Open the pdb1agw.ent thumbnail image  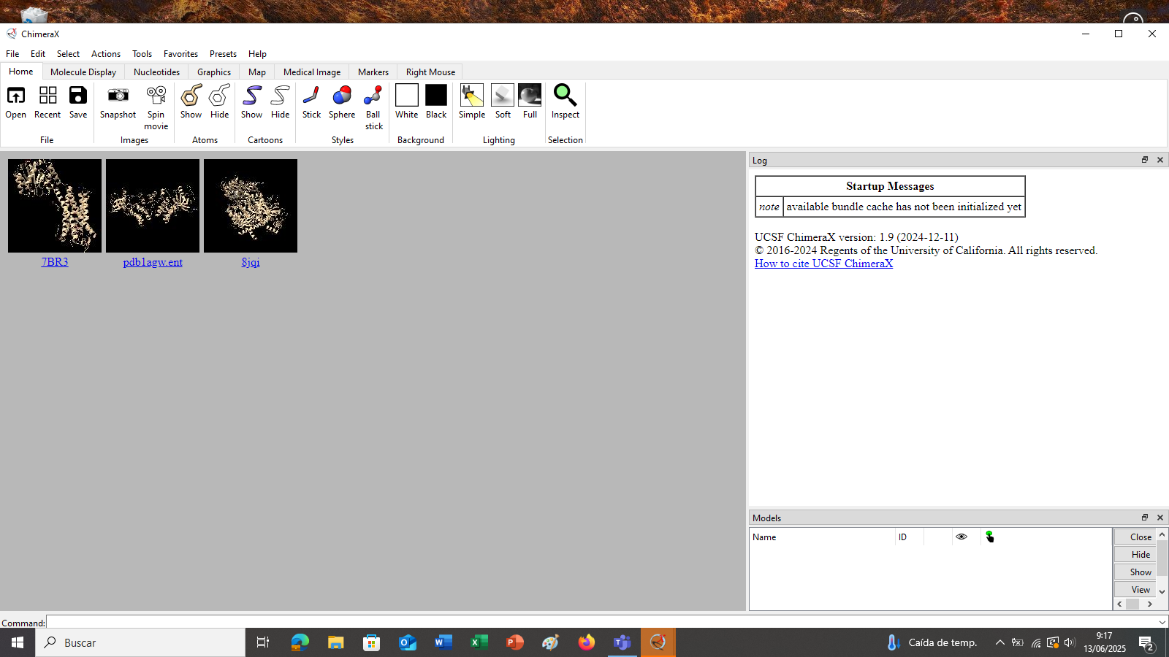coord(153,206)
